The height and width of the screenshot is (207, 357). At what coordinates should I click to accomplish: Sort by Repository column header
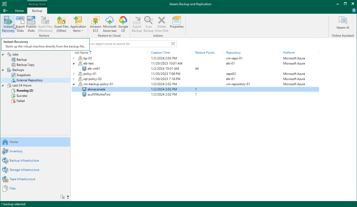[233, 52]
